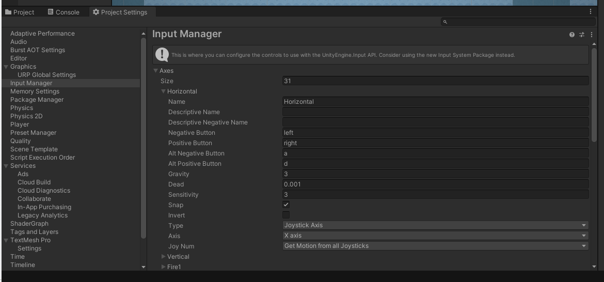Click the settings search field

point(518,22)
